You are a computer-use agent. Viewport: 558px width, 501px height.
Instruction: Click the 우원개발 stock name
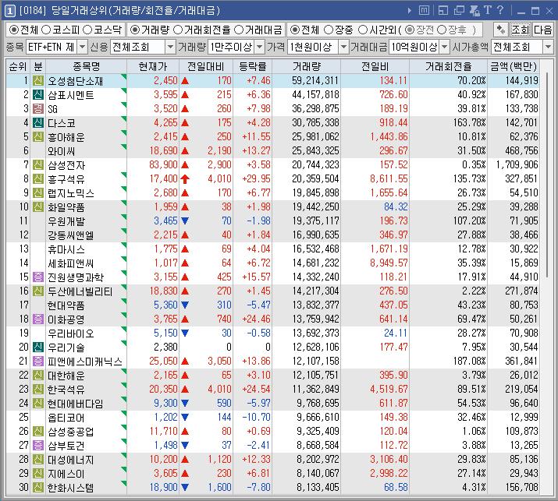pyautogui.click(x=66, y=221)
